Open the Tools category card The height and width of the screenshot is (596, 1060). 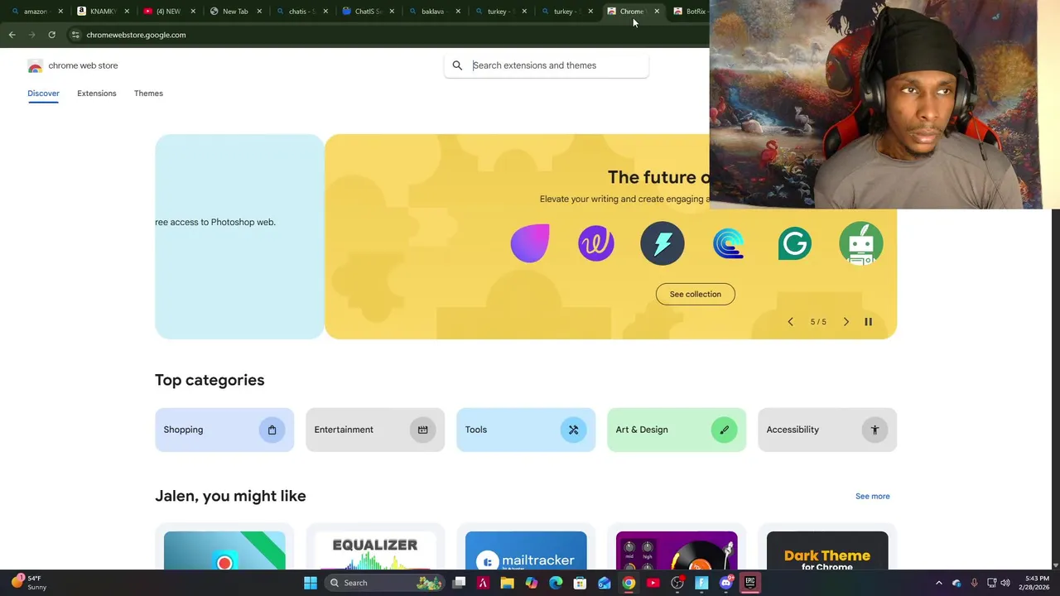[x=526, y=430]
